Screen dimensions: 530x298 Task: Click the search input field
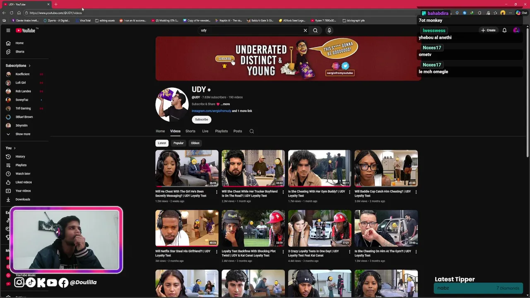251,30
